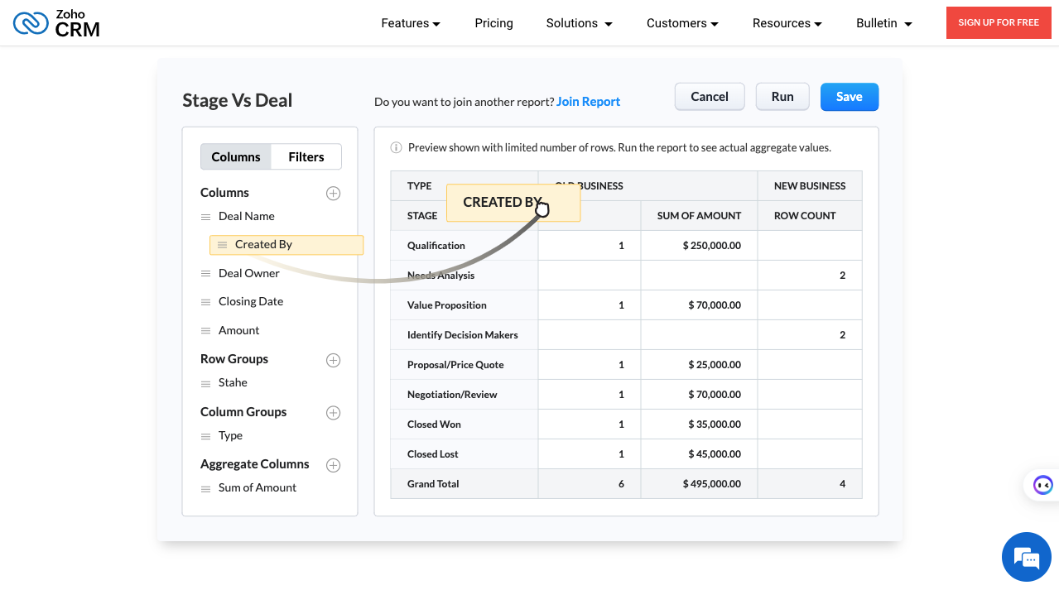Select the Deal Name column item
The width and height of the screenshot is (1059, 590).
pyautogui.click(x=247, y=217)
